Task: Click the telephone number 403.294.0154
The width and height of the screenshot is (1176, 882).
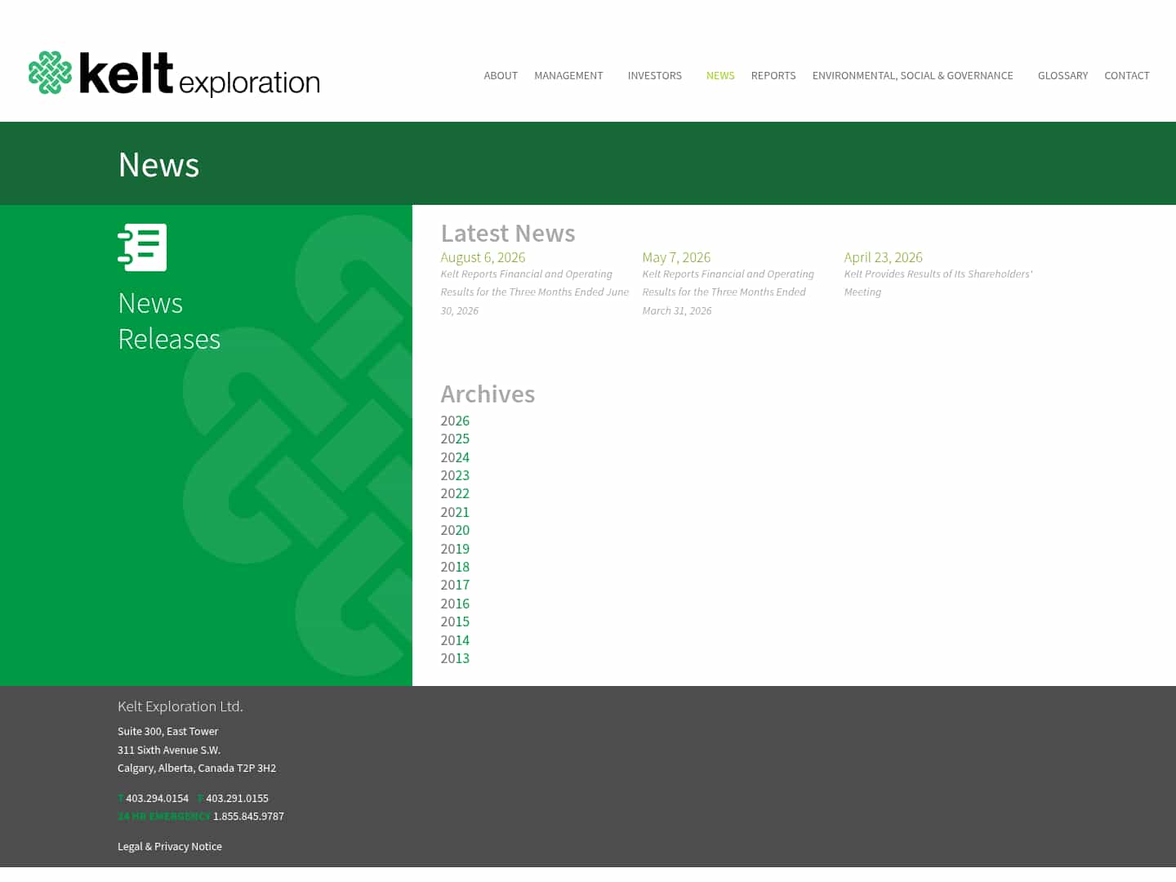Action: (157, 798)
